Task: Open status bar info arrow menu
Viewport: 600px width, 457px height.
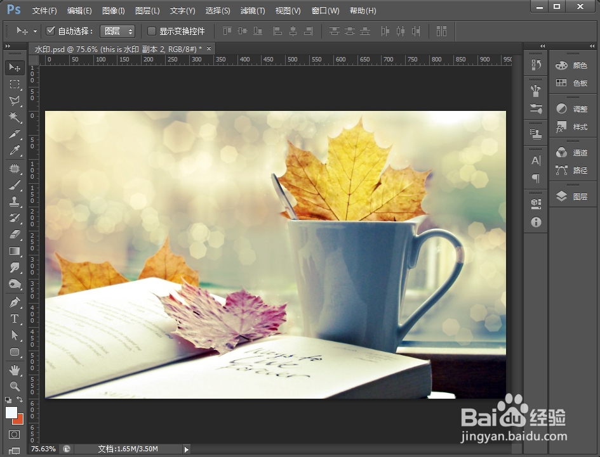Action: point(187,449)
